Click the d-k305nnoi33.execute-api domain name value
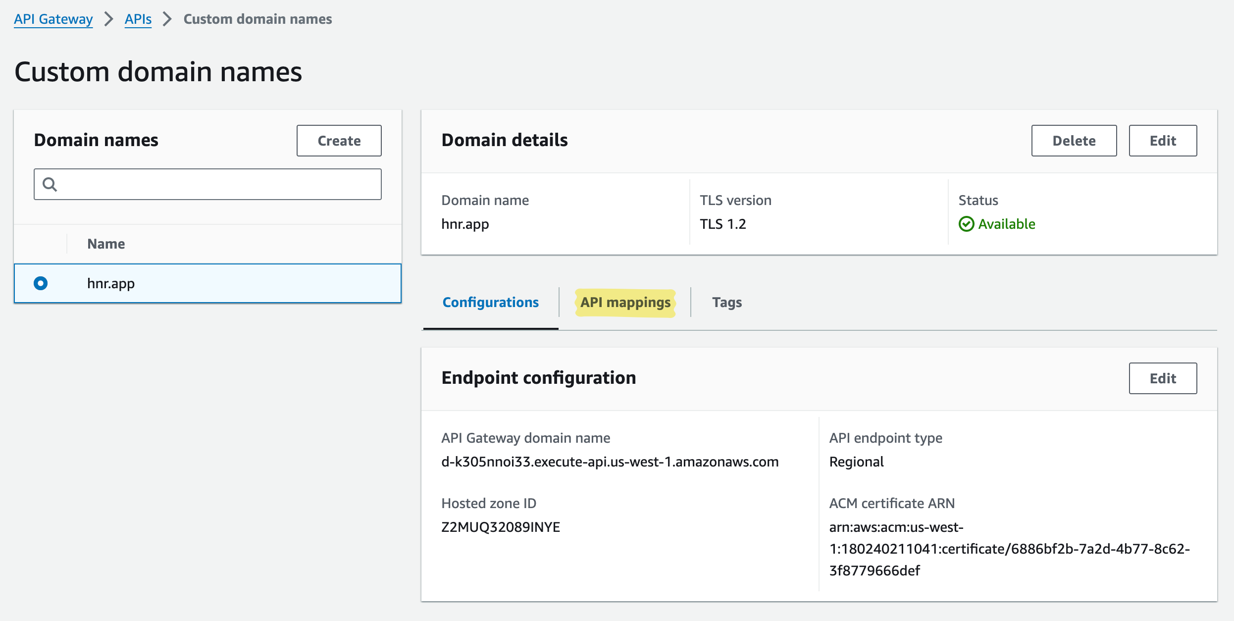This screenshot has width=1234, height=621. (x=610, y=462)
